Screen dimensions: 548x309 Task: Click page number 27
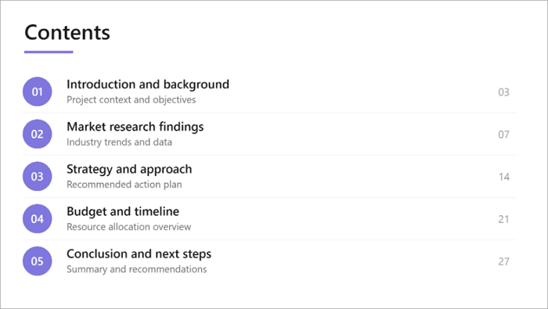[503, 261]
